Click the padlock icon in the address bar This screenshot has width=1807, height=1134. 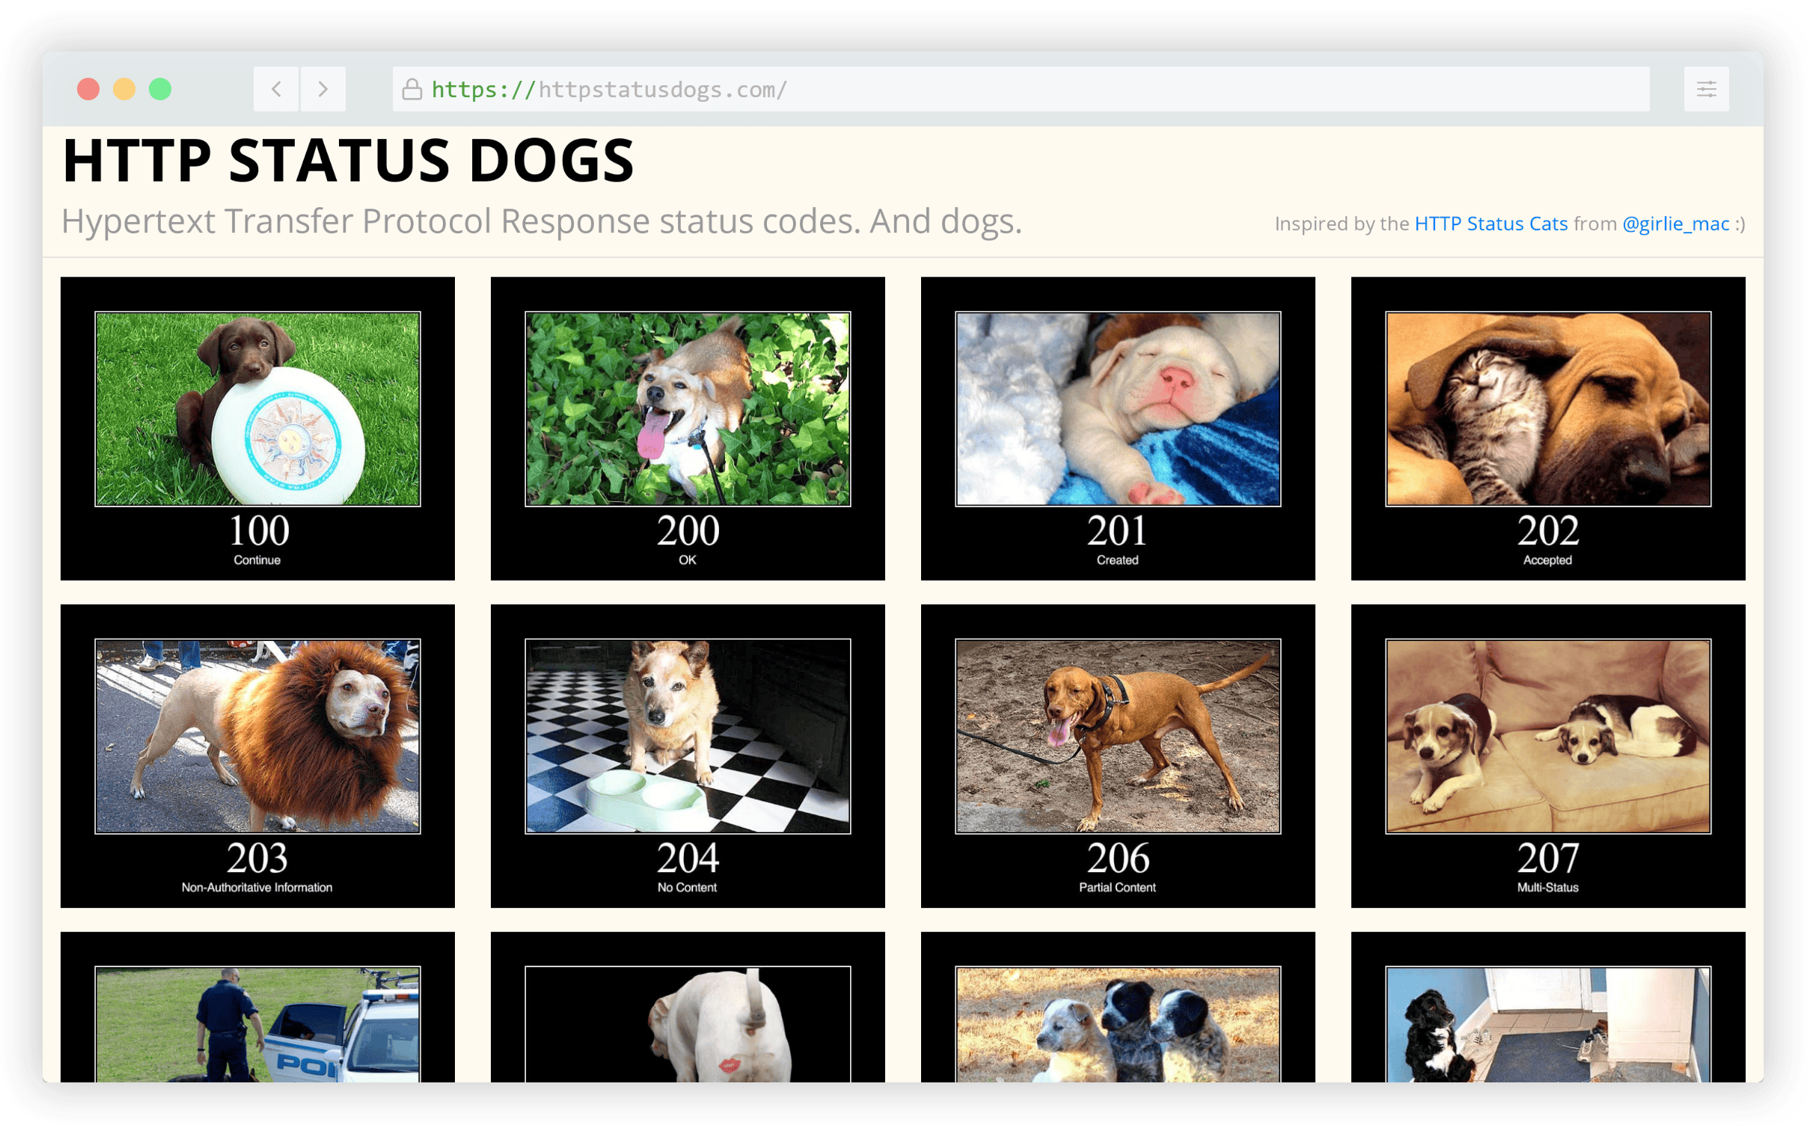(x=409, y=88)
